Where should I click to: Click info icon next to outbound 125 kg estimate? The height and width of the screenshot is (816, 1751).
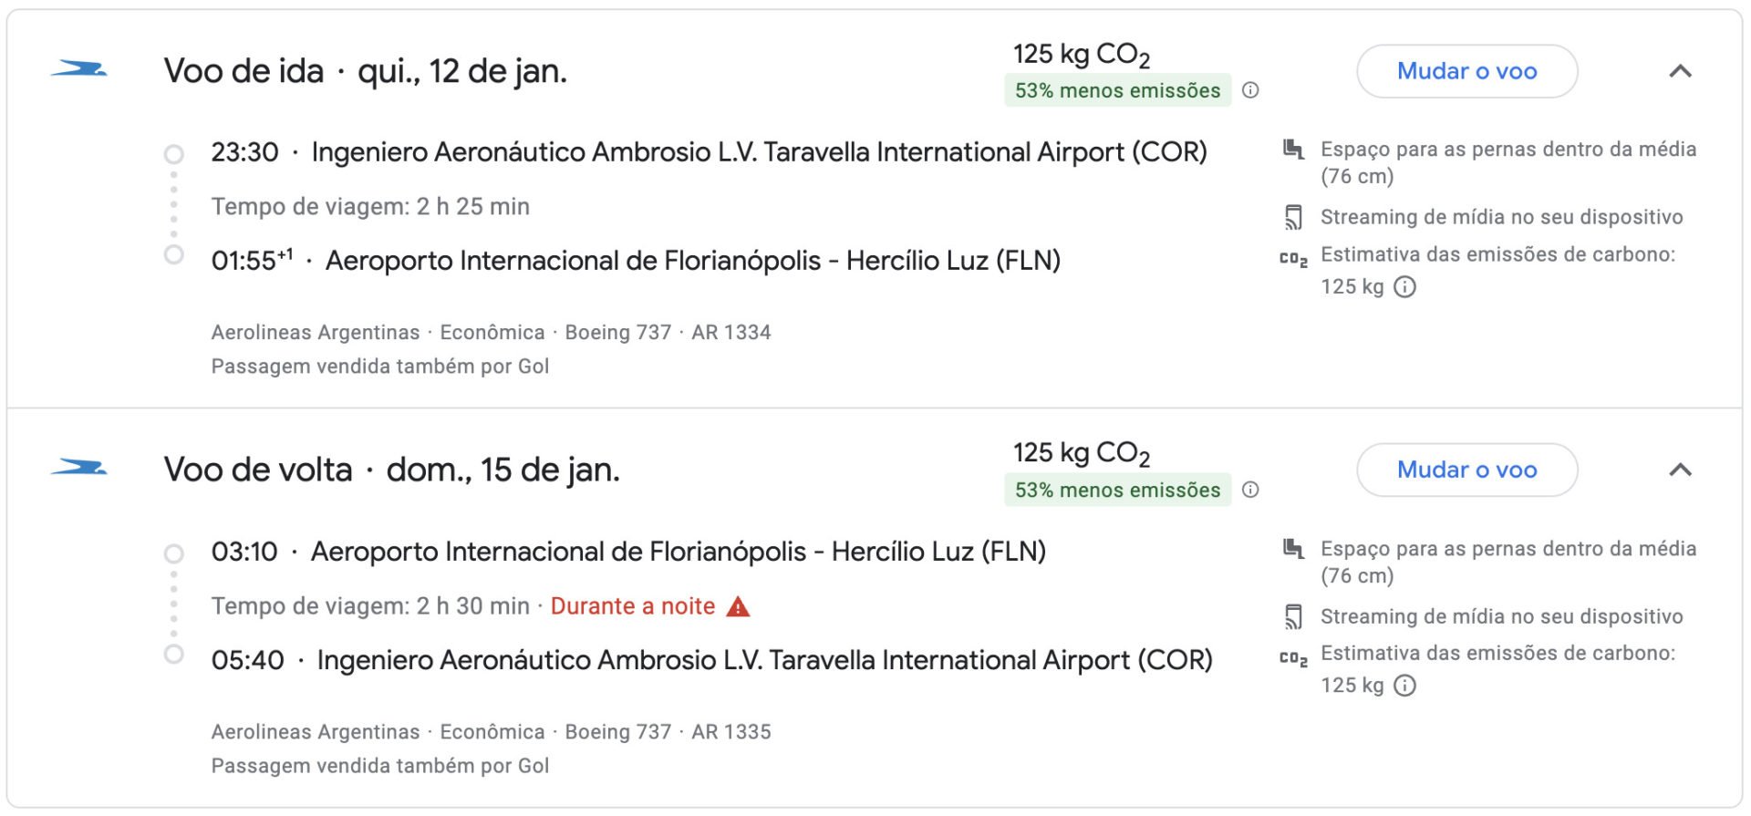[1405, 287]
